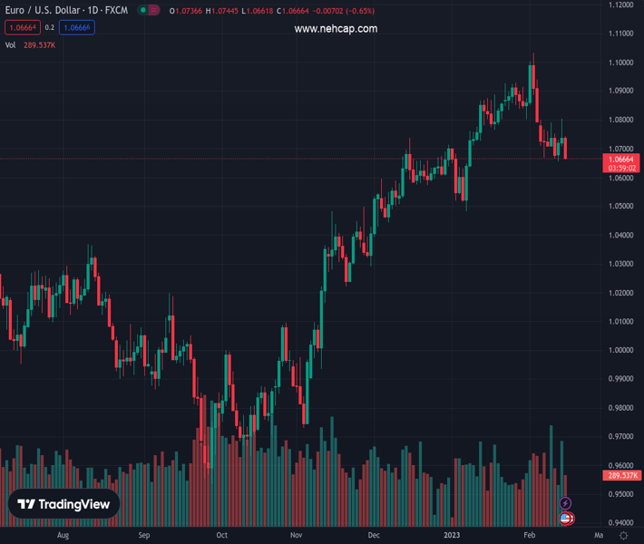Click the US flag economic event icon

(x=566, y=519)
